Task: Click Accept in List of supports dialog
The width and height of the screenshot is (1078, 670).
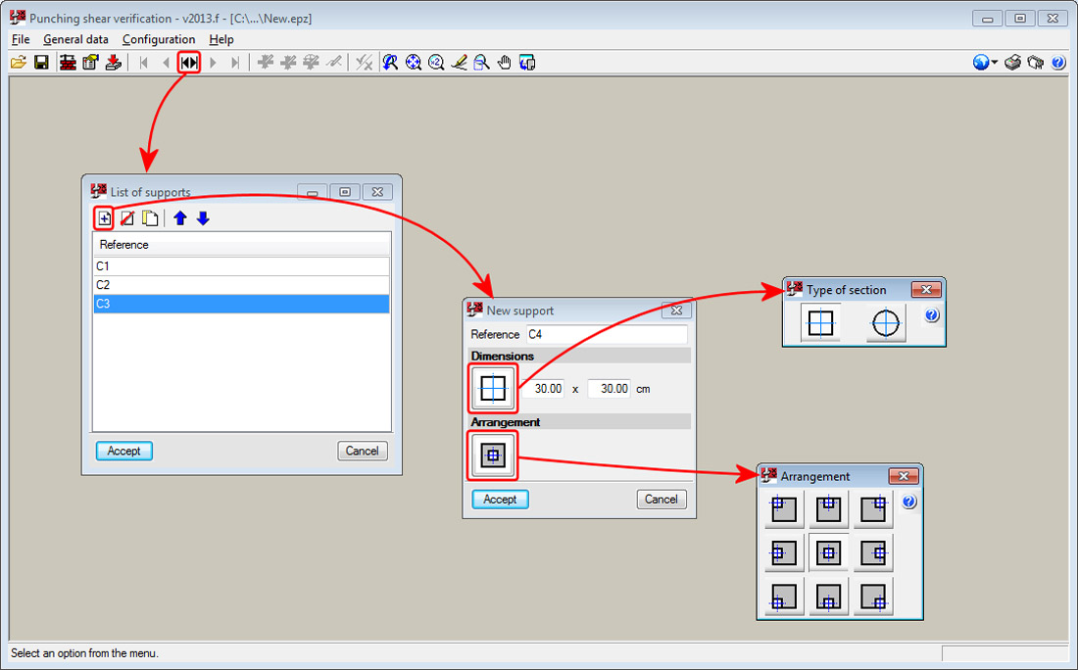Action: point(123,451)
